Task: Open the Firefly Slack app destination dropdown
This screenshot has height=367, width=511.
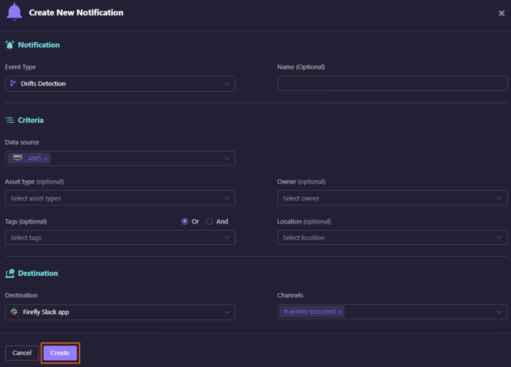Action: pyautogui.click(x=120, y=312)
